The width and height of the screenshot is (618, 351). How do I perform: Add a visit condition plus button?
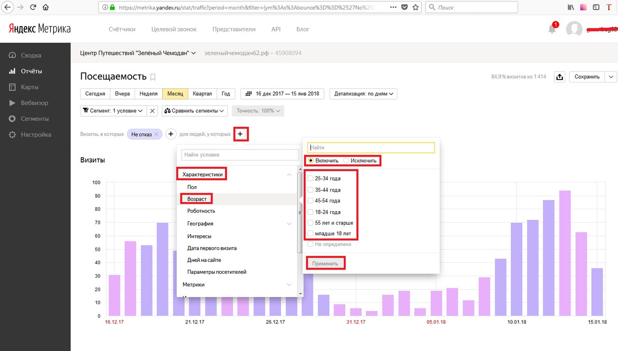tap(171, 135)
